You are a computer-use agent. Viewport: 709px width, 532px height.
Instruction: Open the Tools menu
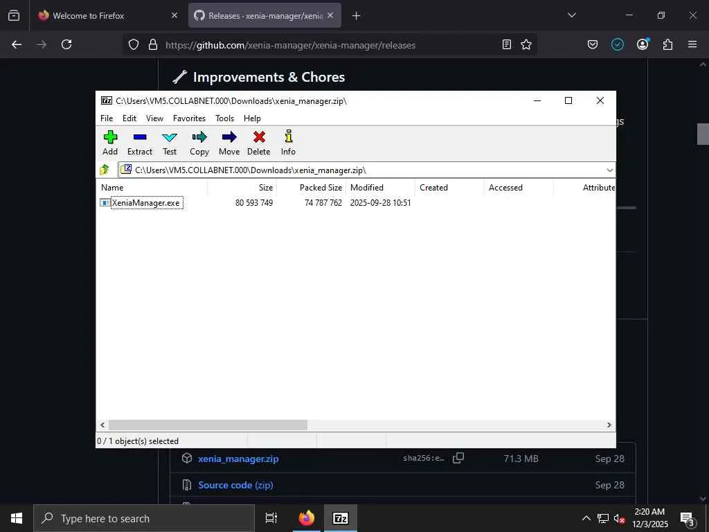pyautogui.click(x=225, y=118)
